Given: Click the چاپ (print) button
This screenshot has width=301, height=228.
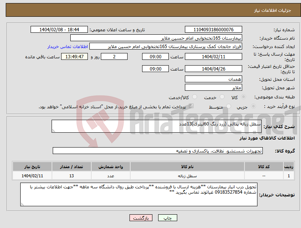Looking at the screenshot, I should pyautogui.click(x=168, y=218).
